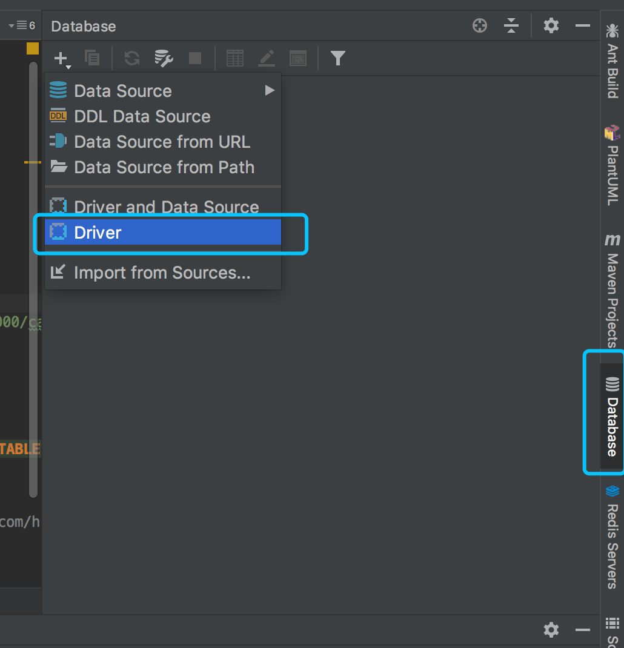This screenshot has width=624, height=648.
Task: Click the Stop square icon
Action: pyautogui.click(x=194, y=58)
